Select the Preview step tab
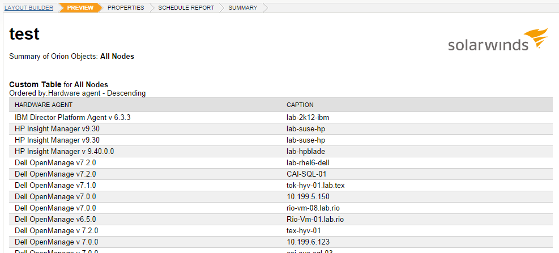The image size is (559, 253). point(80,7)
